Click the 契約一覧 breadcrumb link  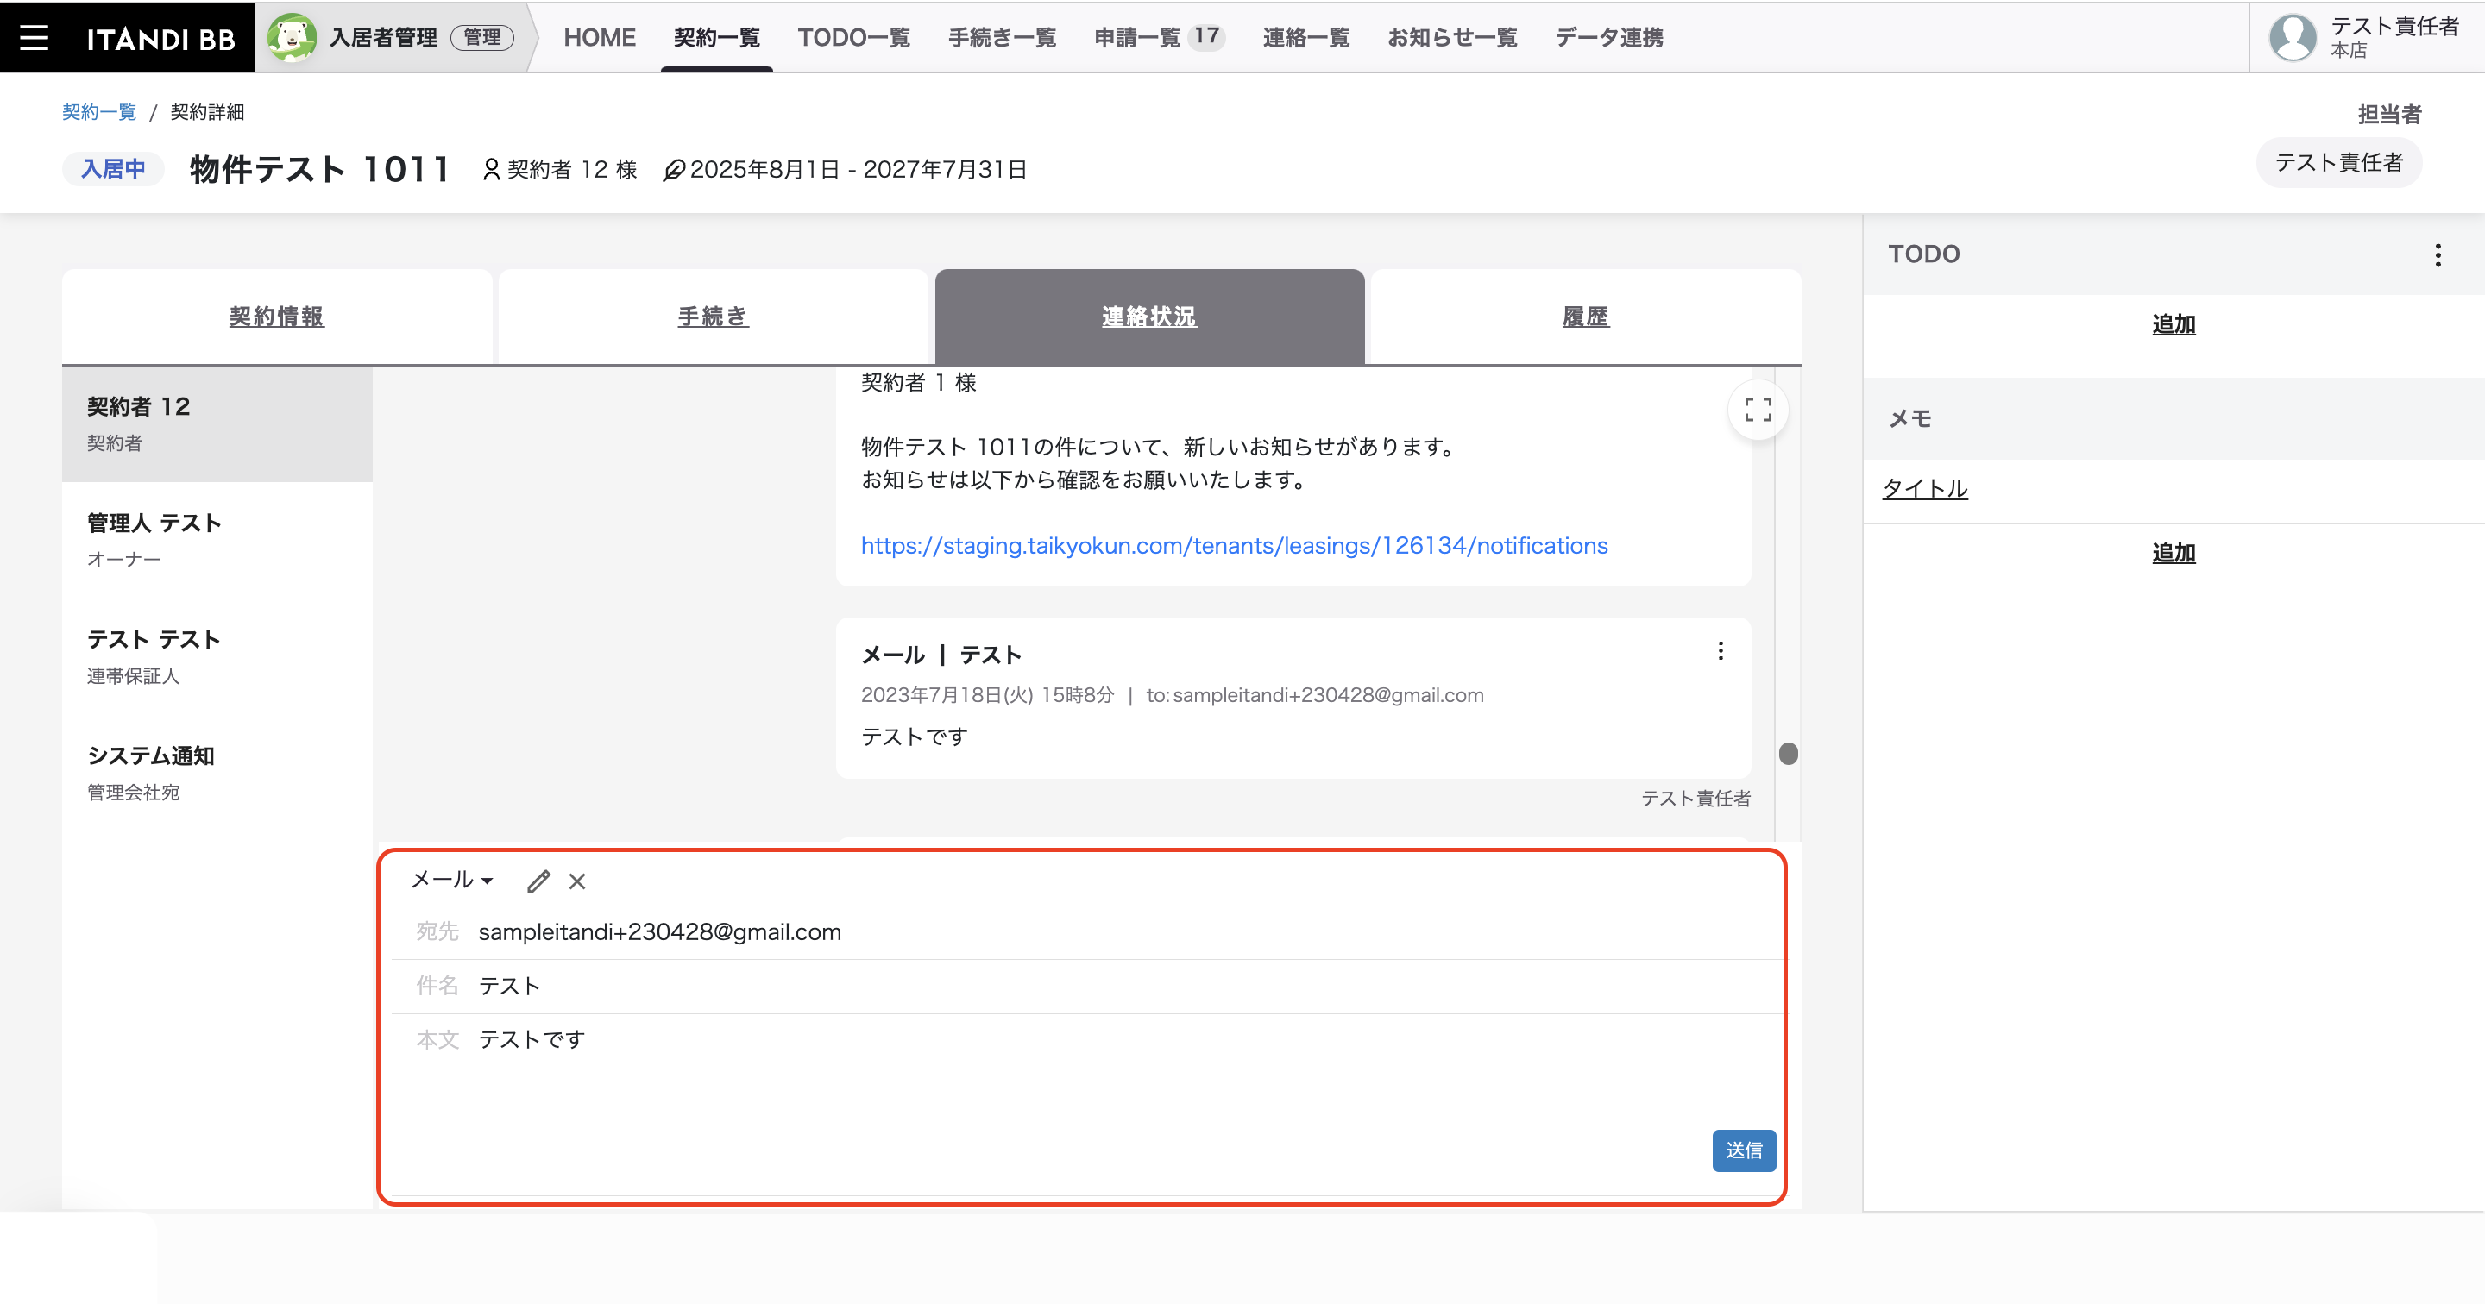click(x=99, y=112)
